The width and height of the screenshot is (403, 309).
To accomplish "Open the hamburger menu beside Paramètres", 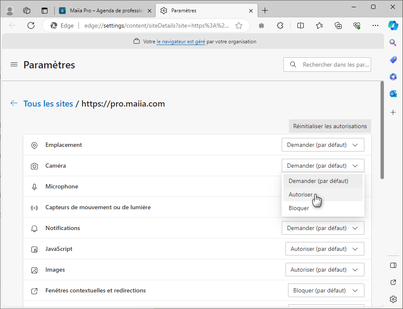I will pyautogui.click(x=14, y=65).
